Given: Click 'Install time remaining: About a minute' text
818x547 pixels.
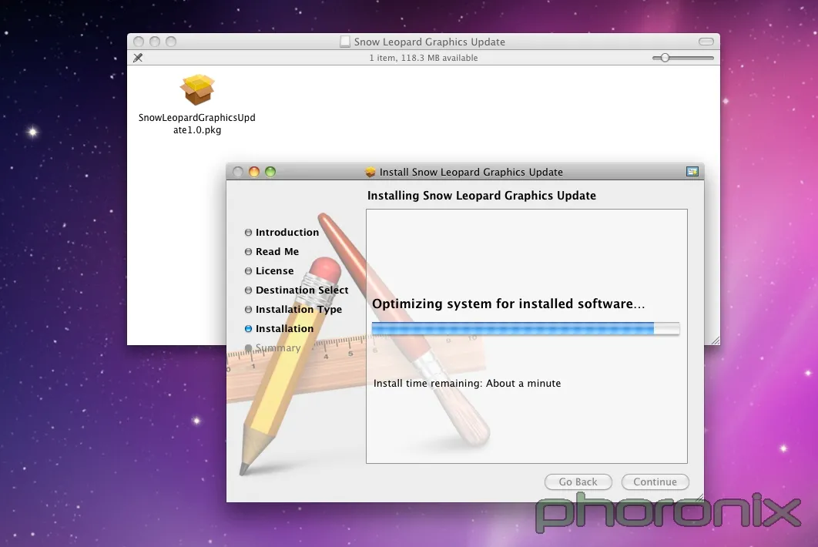Looking at the screenshot, I should (467, 383).
